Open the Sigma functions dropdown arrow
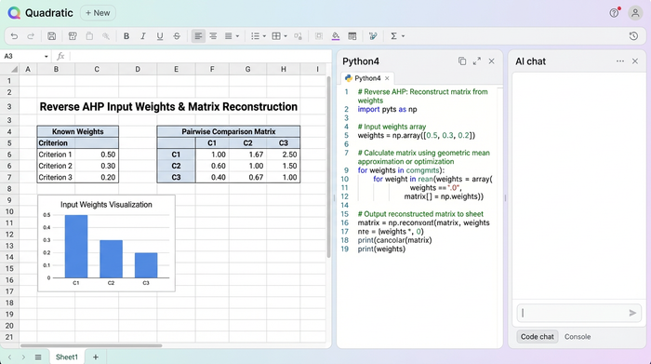This screenshot has width=651, height=364. tap(403, 36)
